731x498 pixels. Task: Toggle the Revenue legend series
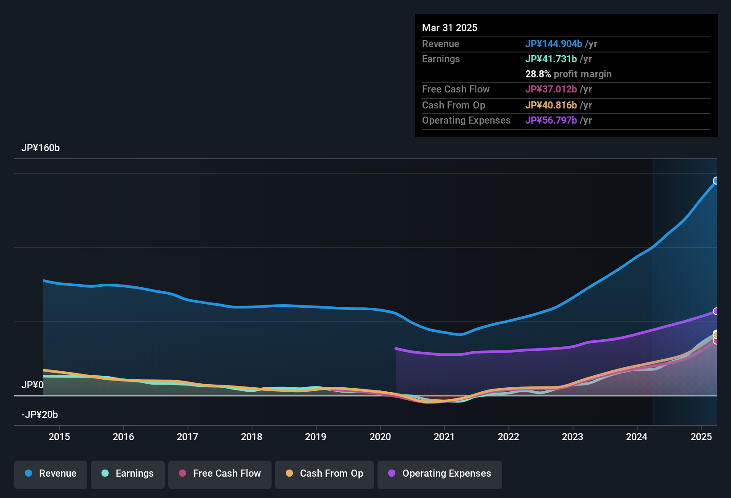point(51,474)
